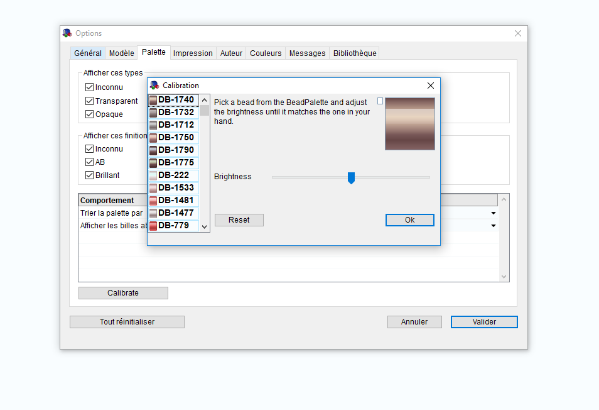This screenshot has width=599, height=410.
Task: Pick the DB-1533 pink bead icon
Action: (x=153, y=188)
